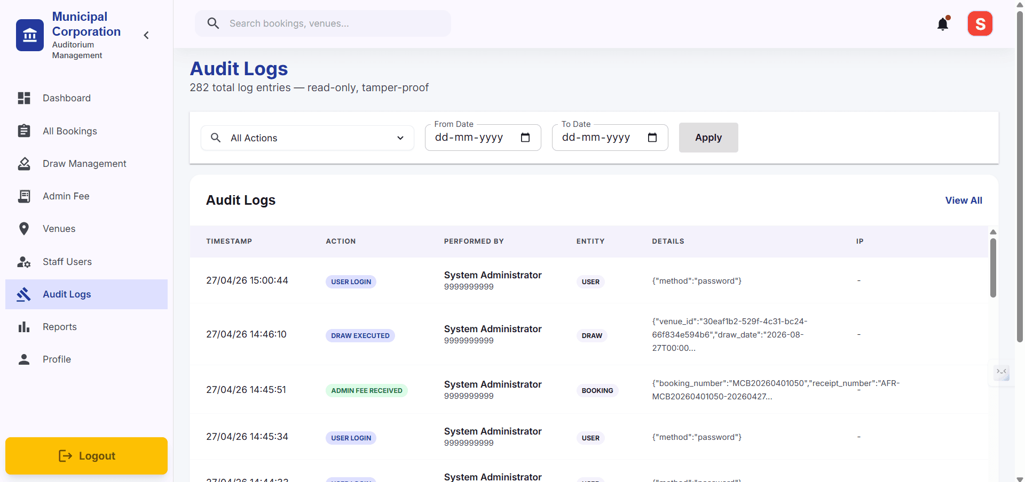Click the filter search icon beside All Actions
Image resolution: width=1025 pixels, height=482 pixels.
pos(216,138)
